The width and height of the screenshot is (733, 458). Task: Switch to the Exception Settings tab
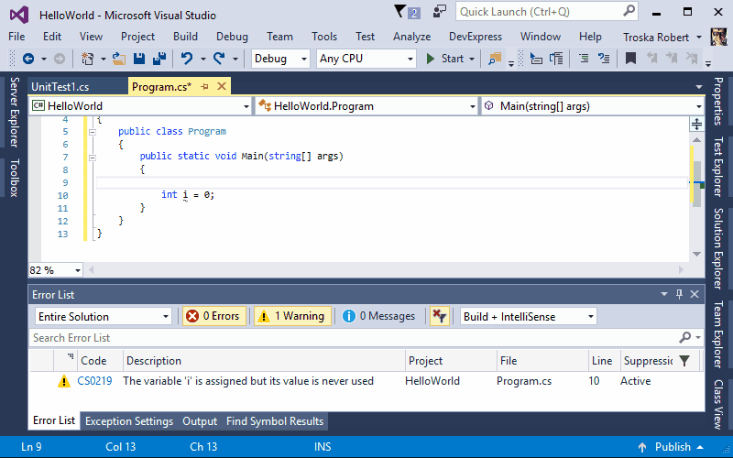click(x=129, y=421)
